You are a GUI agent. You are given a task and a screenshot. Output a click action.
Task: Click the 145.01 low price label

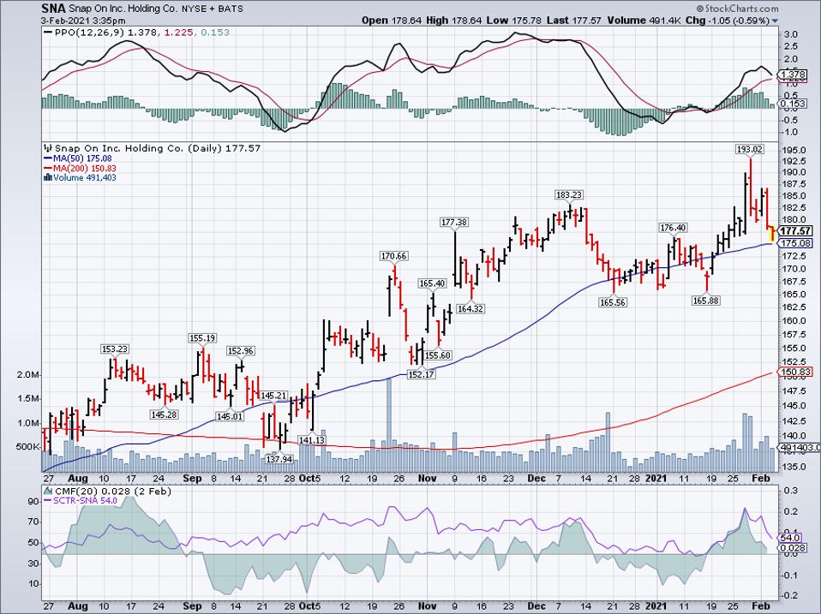pyautogui.click(x=230, y=417)
